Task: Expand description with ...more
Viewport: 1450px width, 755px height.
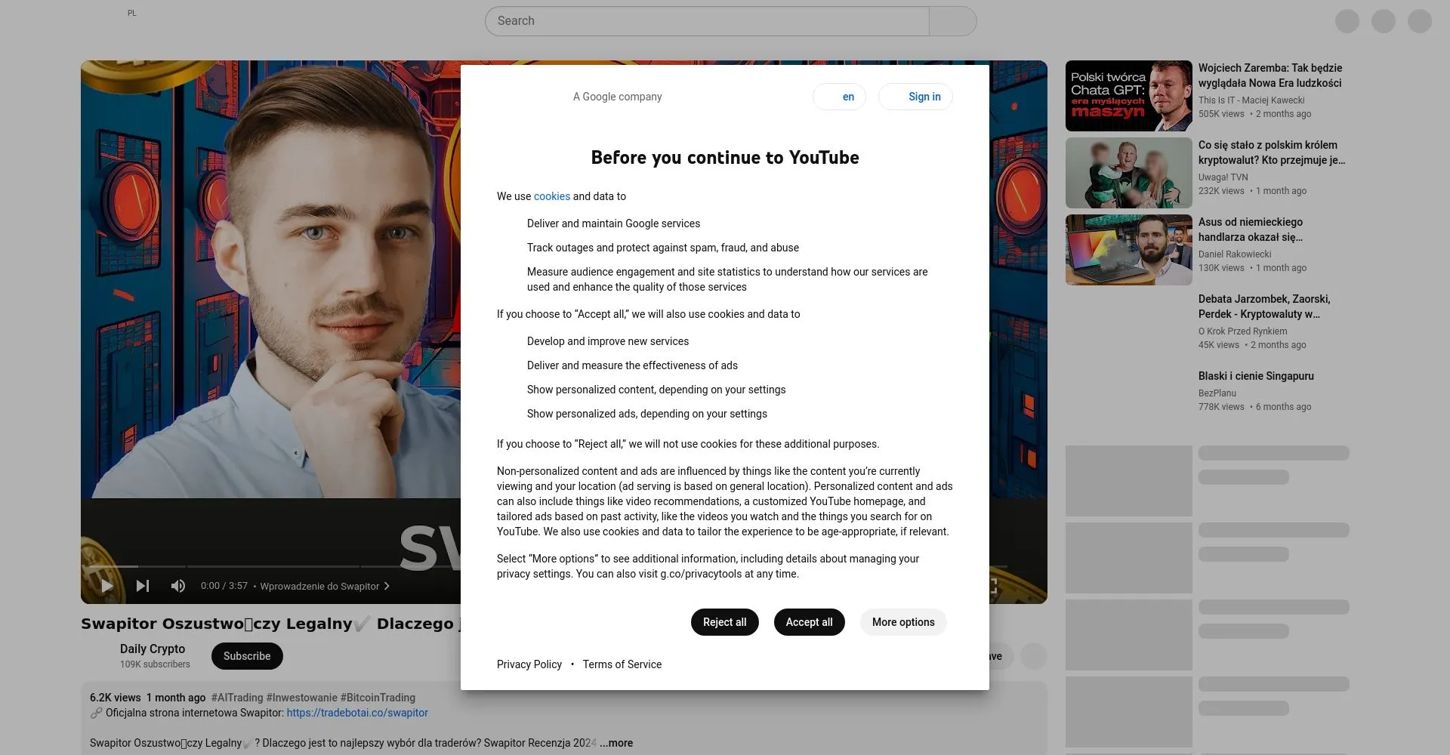Action: [616, 743]
